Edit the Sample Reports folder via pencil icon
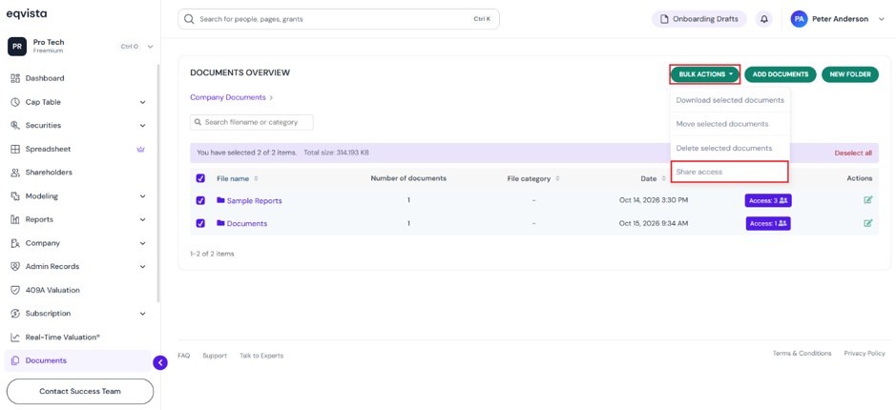 pos(868,200)
